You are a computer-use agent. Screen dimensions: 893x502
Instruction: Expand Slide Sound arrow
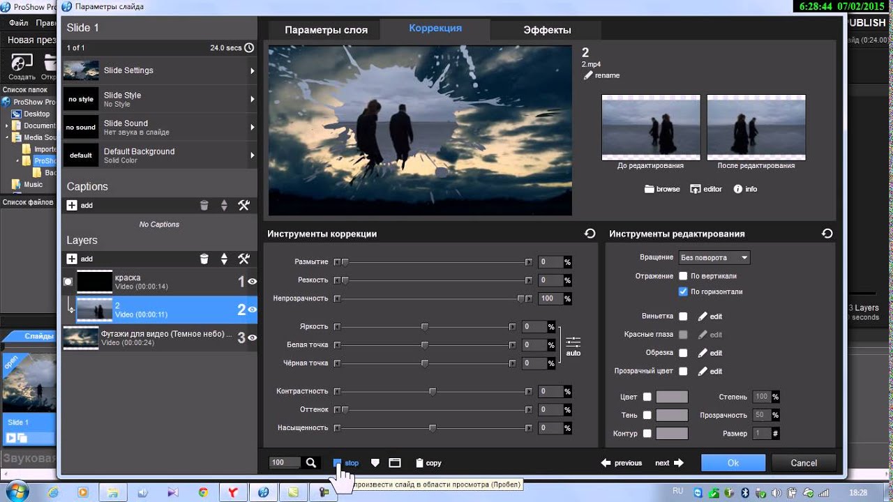(253, 127)
